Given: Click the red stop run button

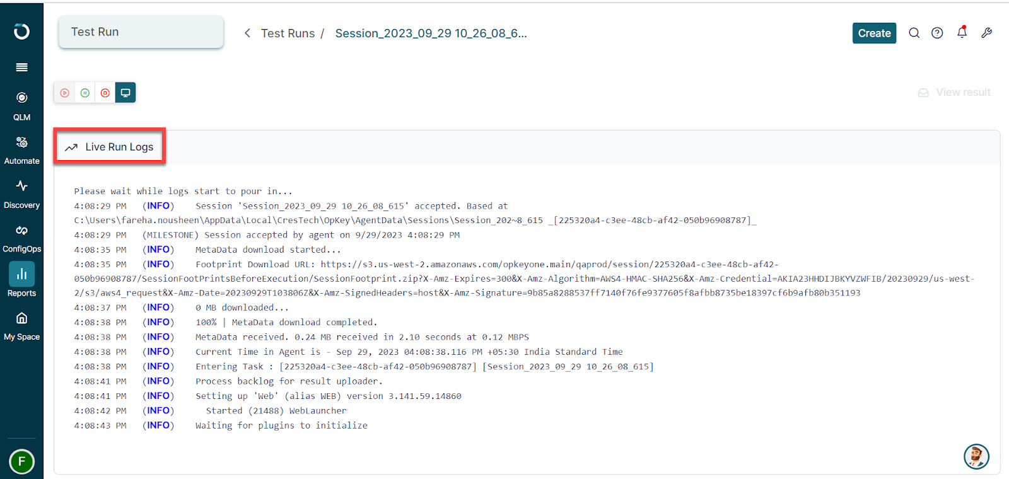Looking at the screenshot, I should (105, 93).
